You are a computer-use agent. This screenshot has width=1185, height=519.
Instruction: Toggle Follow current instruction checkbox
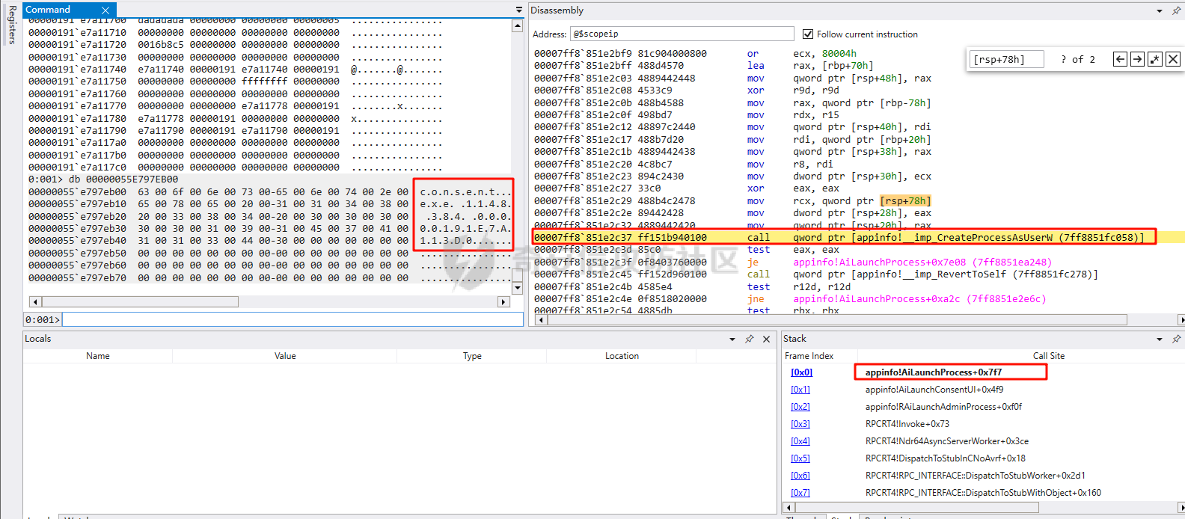(x=808, y=34)
